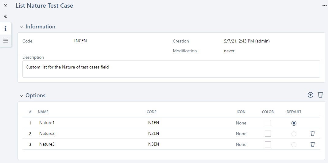Edit the N2EN code cell
Image resolution: width=328 pixels, height=163 pixels.
pos(153,134)
